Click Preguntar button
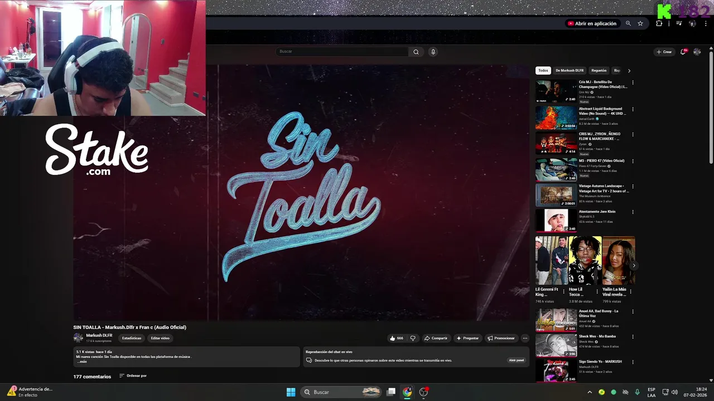Viewport: 714px width, 401px height. (467, 338)
